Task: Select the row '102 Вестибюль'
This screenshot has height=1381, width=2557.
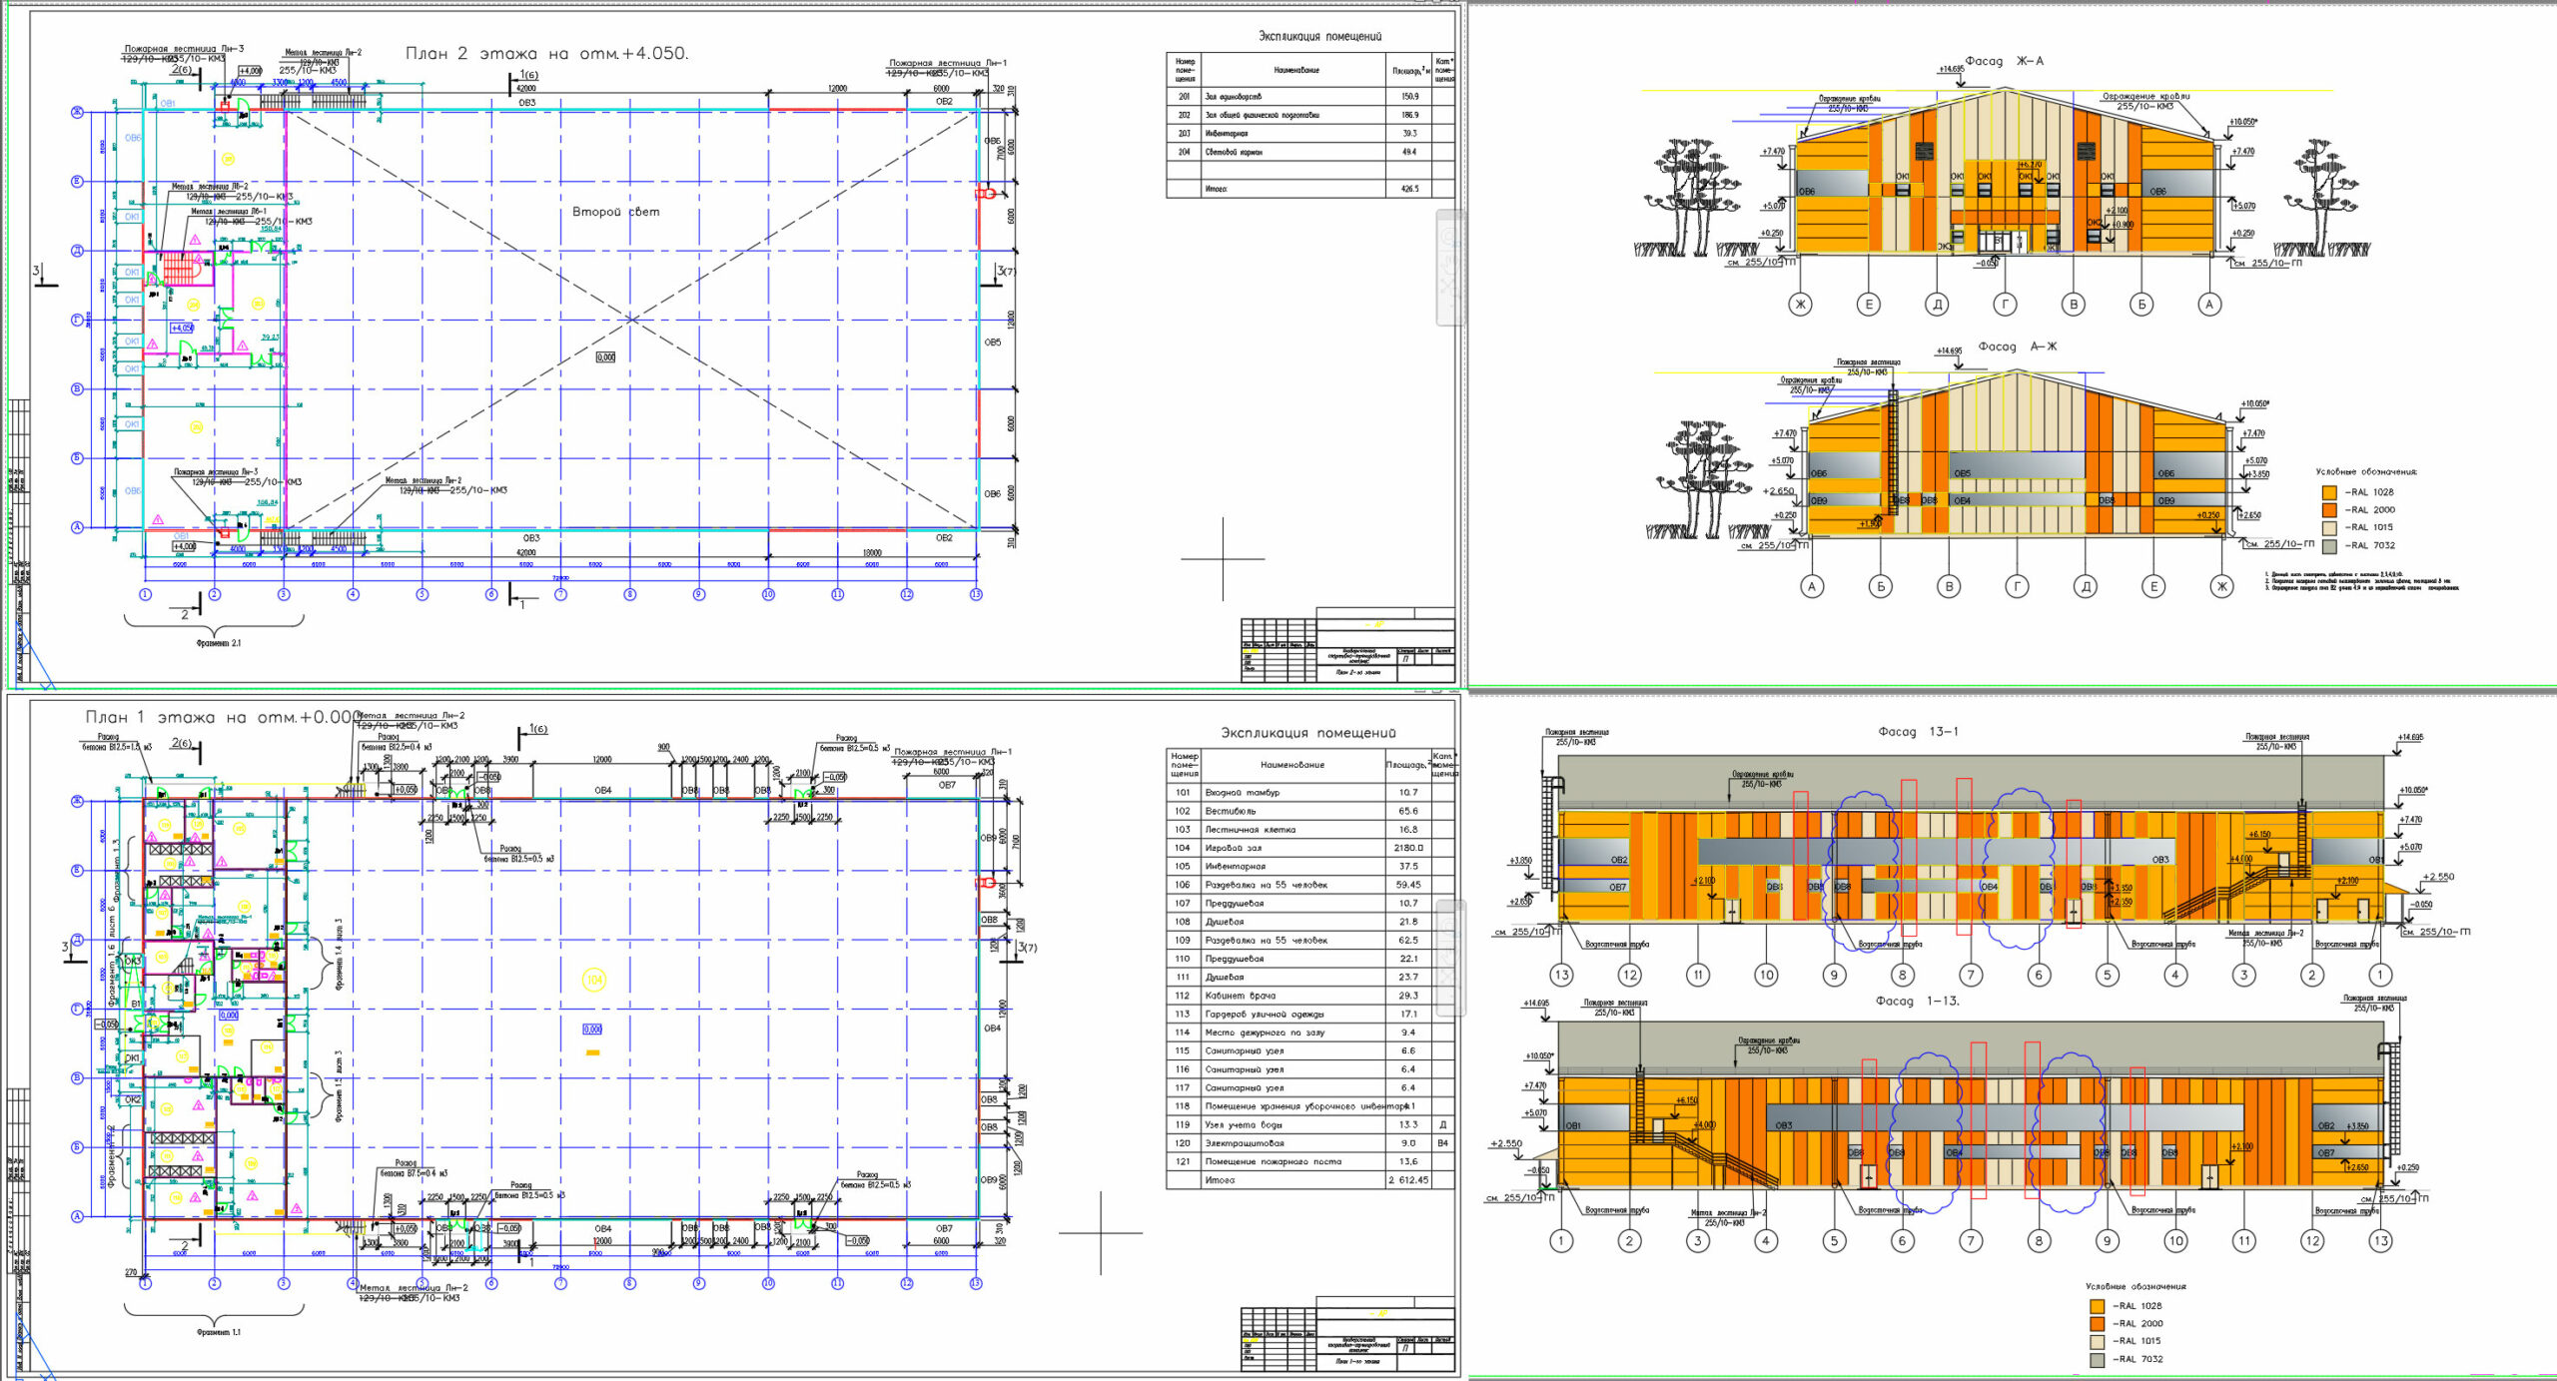Action: click(x=1310, y=811)
